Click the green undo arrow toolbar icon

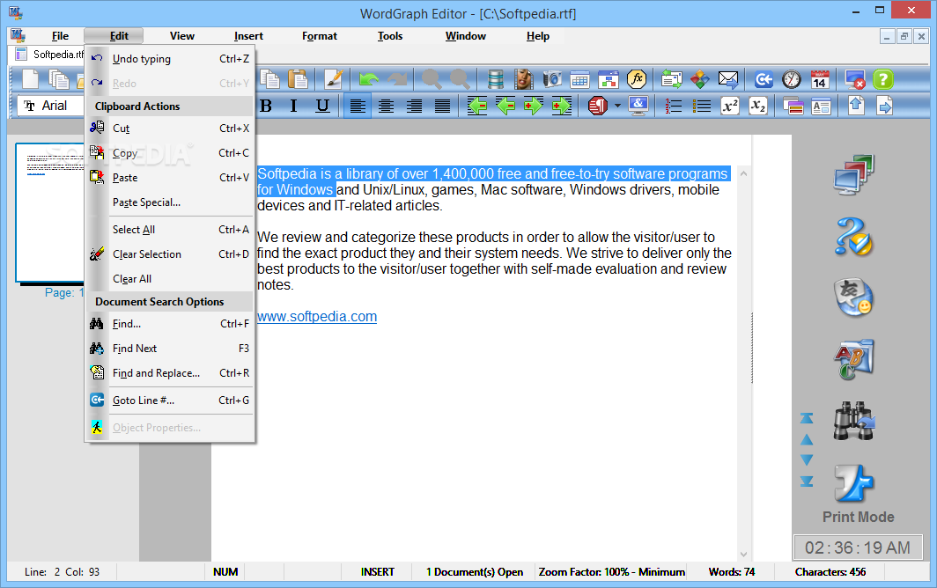[x=369, y=79]
